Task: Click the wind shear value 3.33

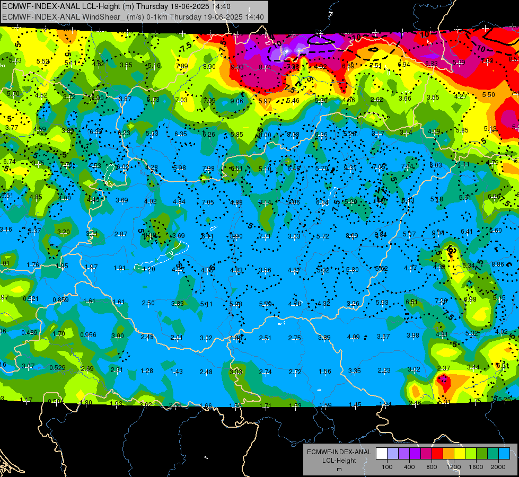Action: tap(236, 372)
